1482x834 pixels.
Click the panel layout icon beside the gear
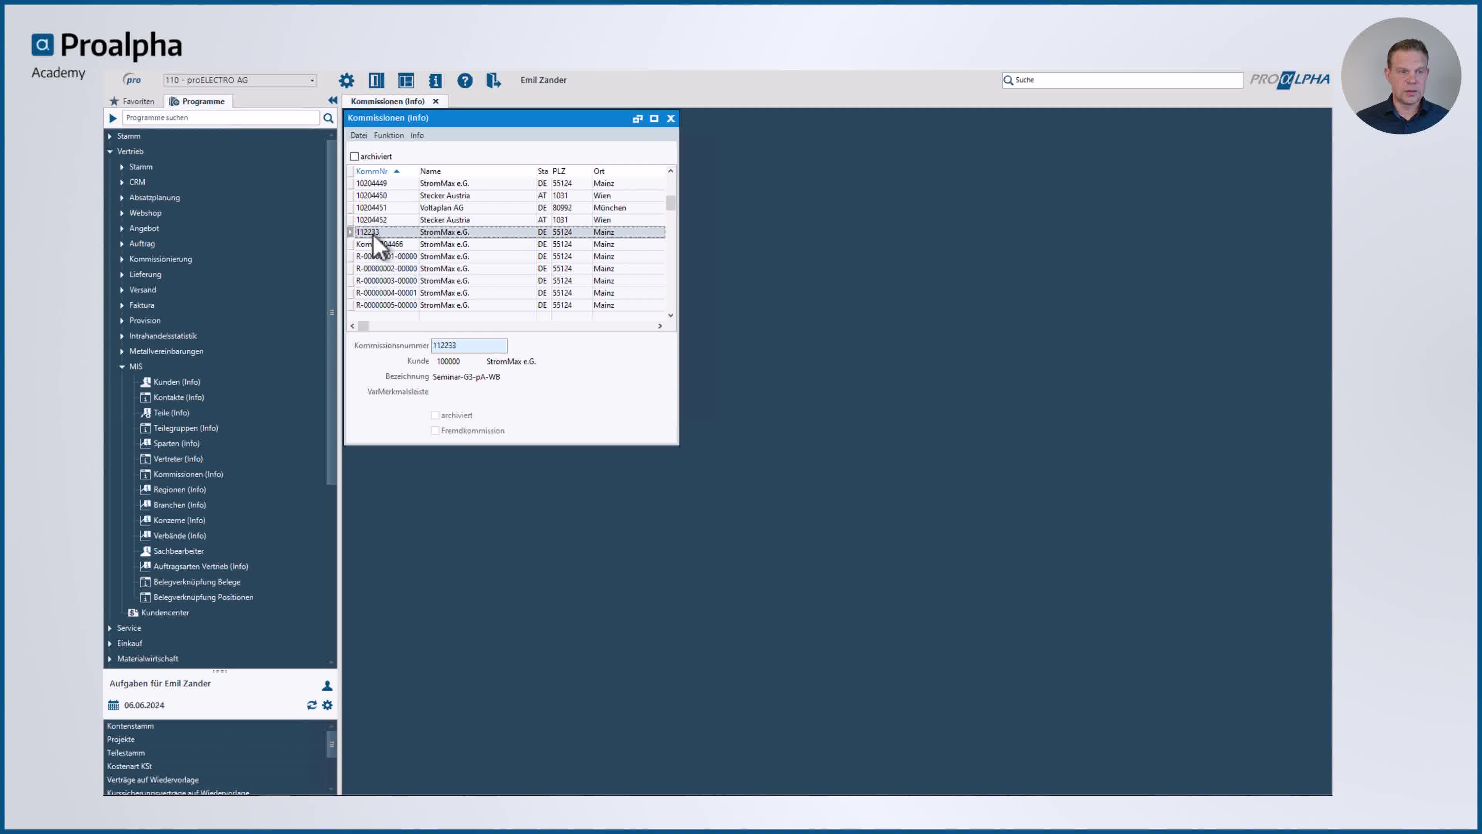[x=376, y=81]
